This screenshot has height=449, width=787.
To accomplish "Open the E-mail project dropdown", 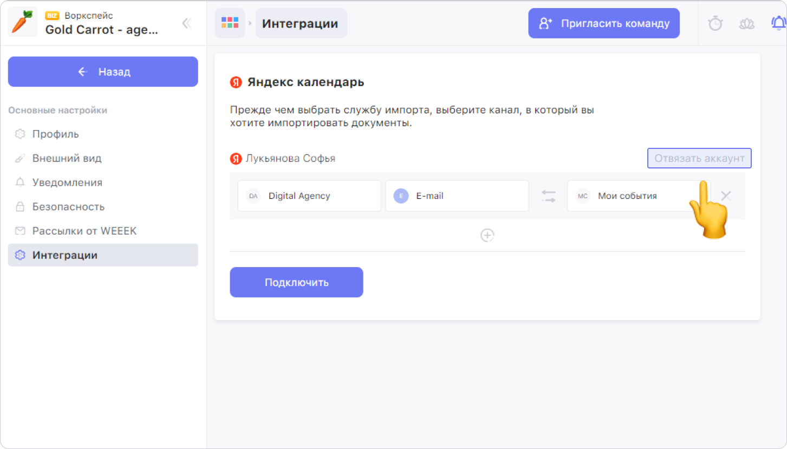I will coord(457,196).
